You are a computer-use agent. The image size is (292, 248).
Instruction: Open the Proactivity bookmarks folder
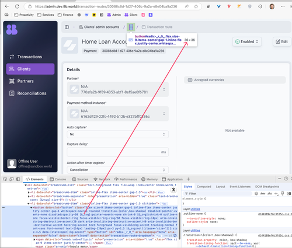pos(24,15)
